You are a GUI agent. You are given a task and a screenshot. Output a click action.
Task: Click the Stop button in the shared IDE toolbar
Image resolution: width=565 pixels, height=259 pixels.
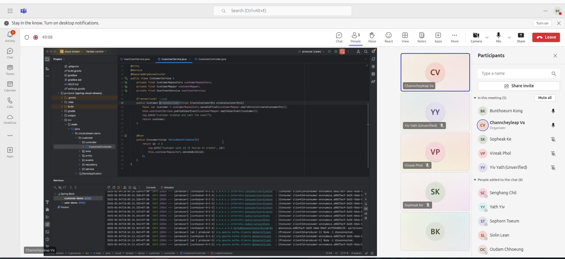point(342,52)
